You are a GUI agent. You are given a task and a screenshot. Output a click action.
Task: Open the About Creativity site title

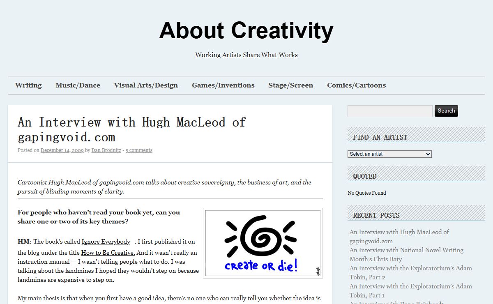point(246,31)
